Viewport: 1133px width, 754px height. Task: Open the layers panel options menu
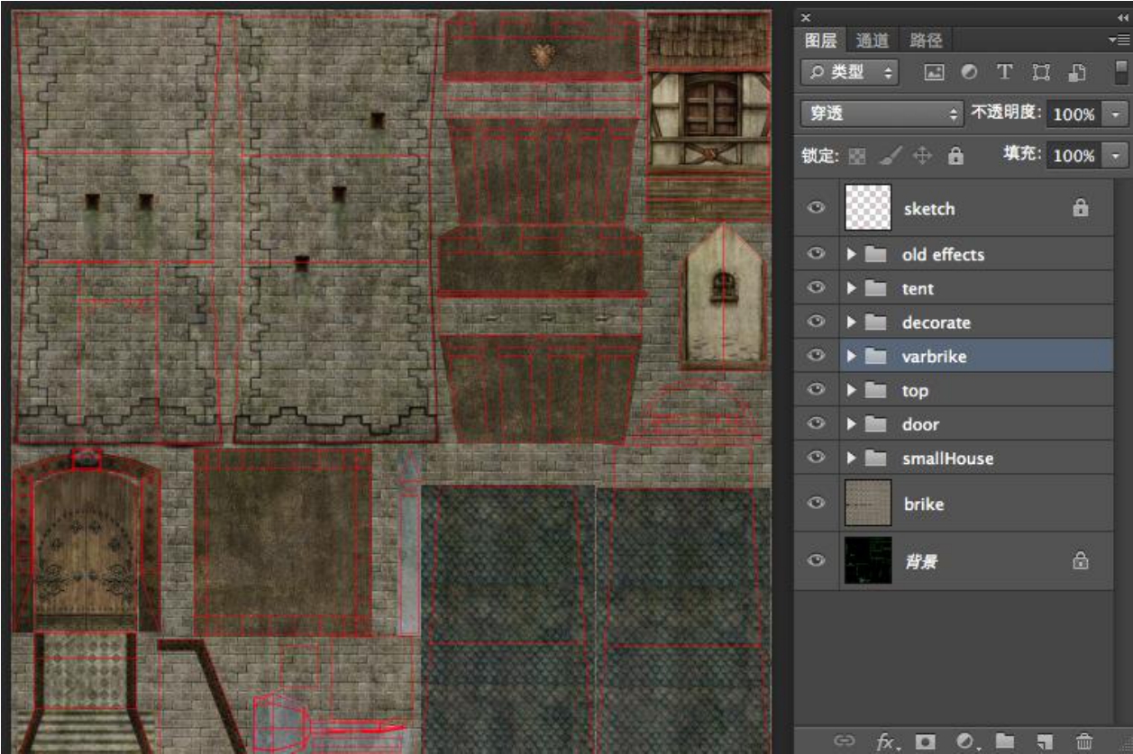point(1118,40)
